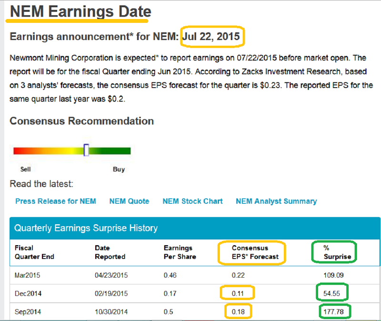Image resolution: width=381 pixels, height=321 pixels.
Task: Click the 109.09 percent surprise value
Action: (x=333, y=275)
